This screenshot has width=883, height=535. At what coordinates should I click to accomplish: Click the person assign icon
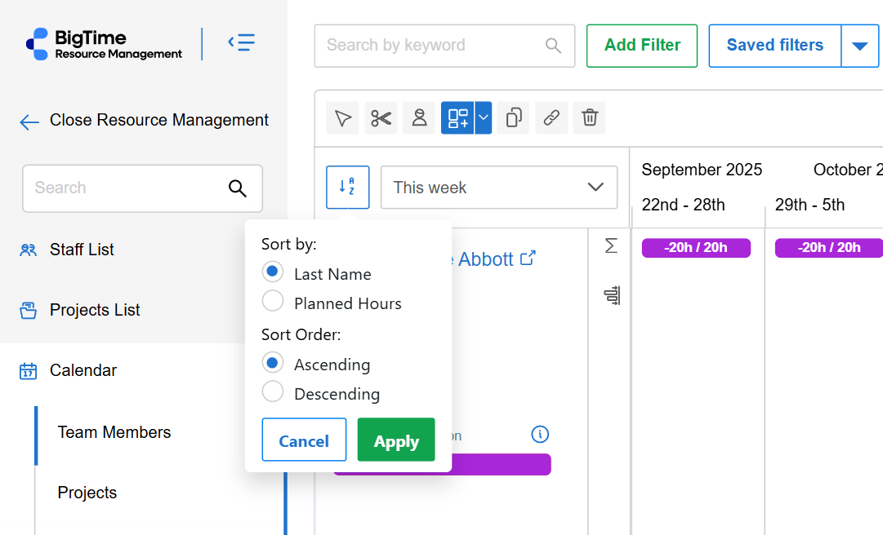[419, 118]
